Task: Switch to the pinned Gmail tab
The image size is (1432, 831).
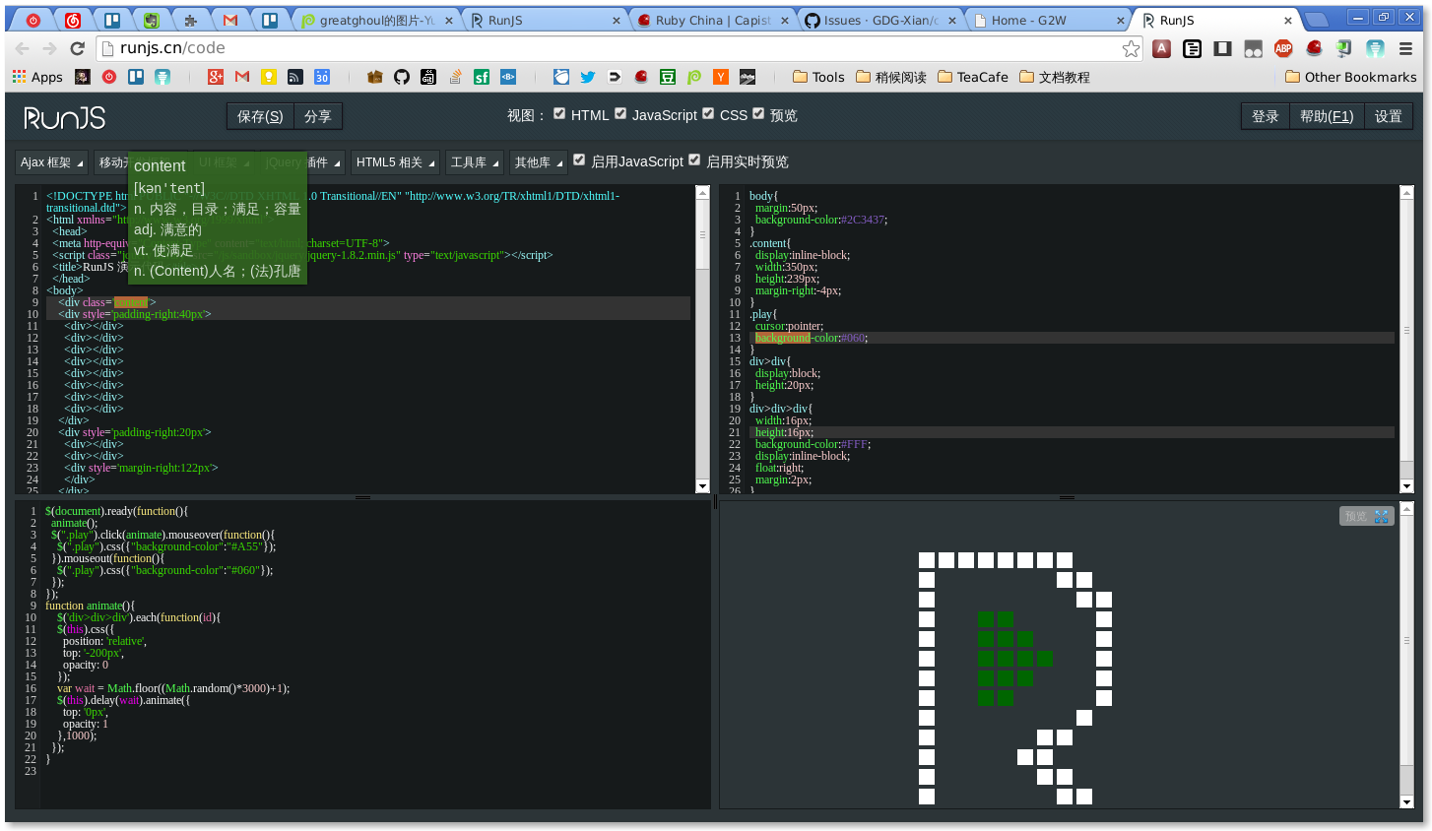Action: pos(229,20)
